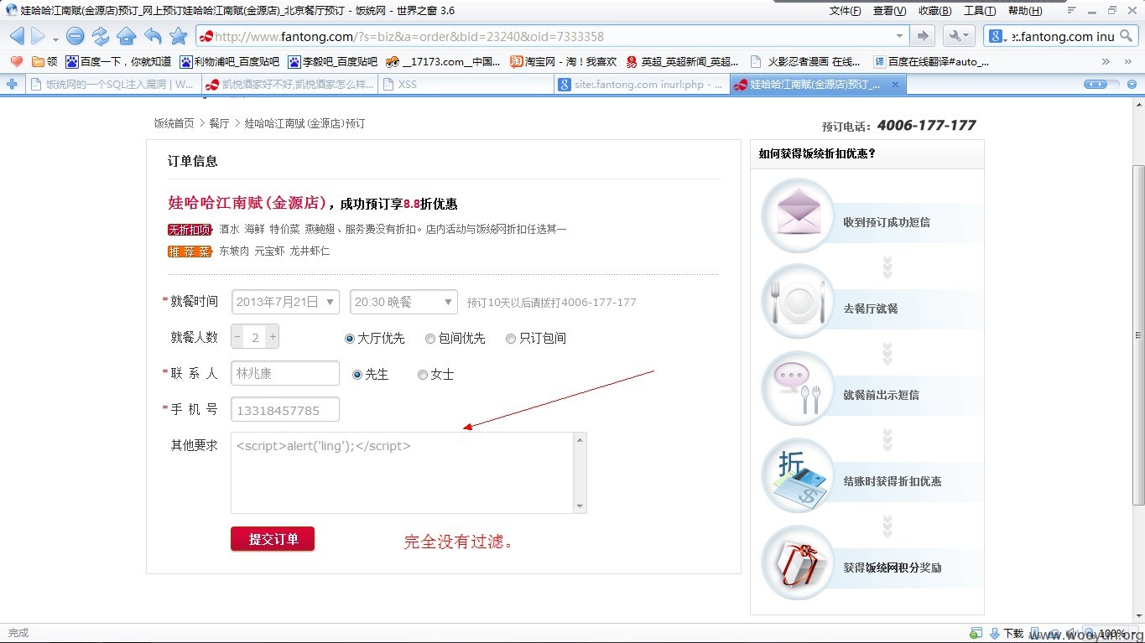Open 娃哈哈江南赋 (金源店) restaurant title link
1145x643 pixels.
pyautogui.click(x=247, y=202)
